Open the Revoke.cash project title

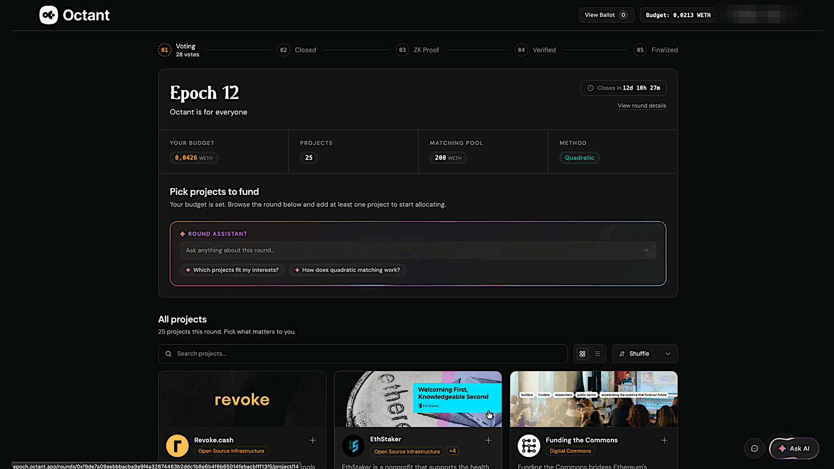214,440
